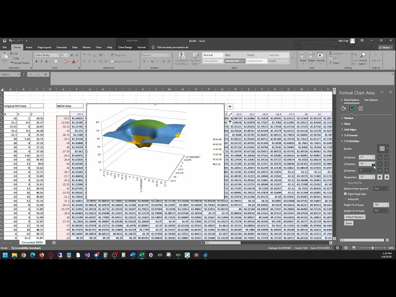Add a new sheet with the plus button
Viewport: 396px width, 297px height.
(54, 243)
